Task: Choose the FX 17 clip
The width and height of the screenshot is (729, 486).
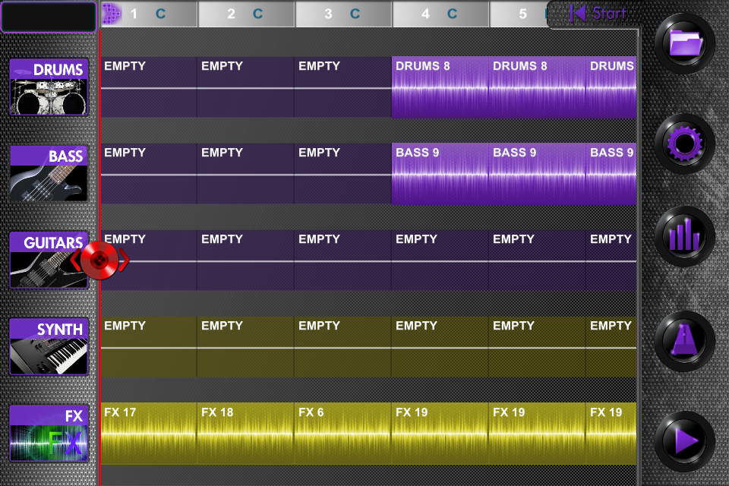Action: (149, 433)
